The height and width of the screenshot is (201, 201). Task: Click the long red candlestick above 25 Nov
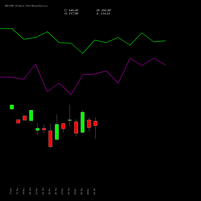pyautogui.click(x=50, y=139)
